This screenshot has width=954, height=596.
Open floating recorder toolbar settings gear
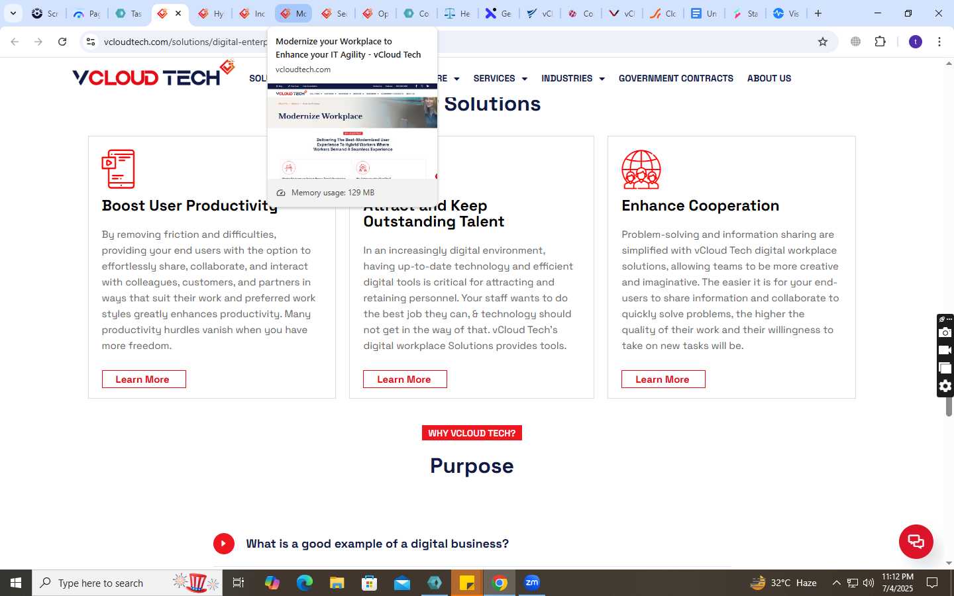pyautogui.click(x=945, y=386)
